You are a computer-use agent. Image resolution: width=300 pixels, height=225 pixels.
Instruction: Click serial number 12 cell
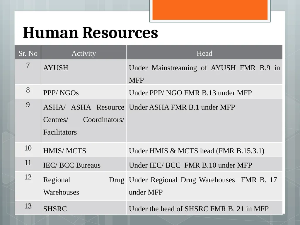(28, 186)
